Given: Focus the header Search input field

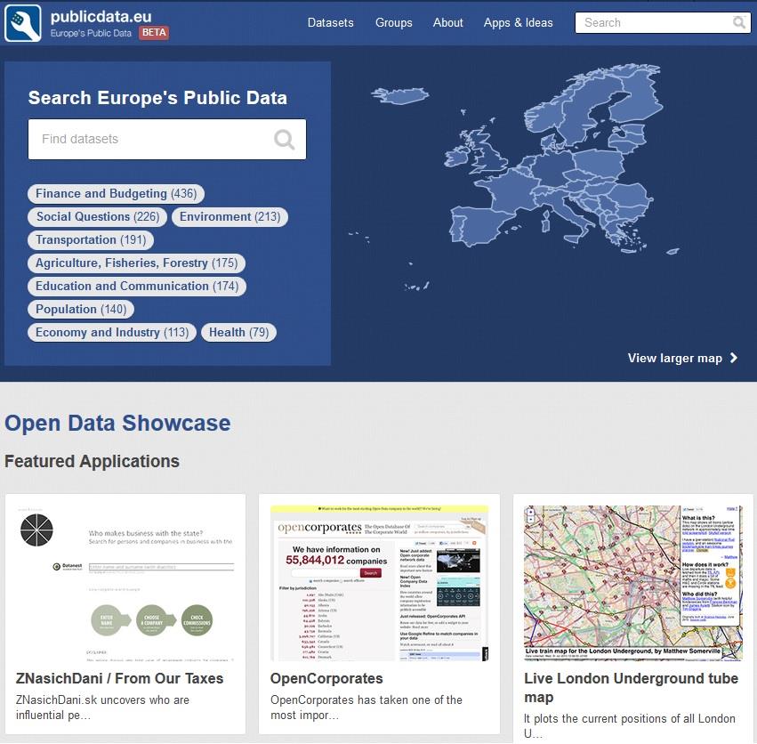Looking at the screenshot, I should point(663,23).
